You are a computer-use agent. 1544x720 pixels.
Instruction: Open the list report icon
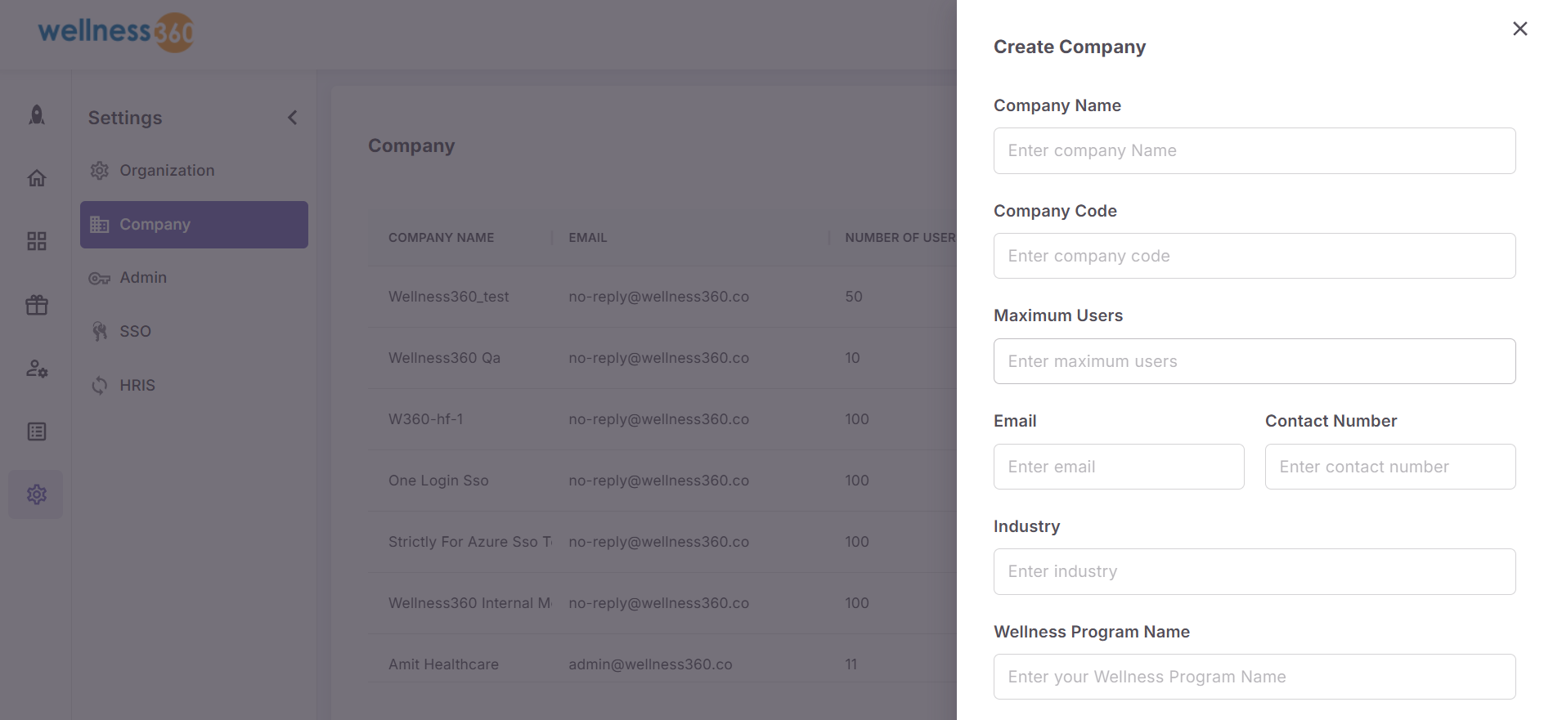click(x=37, y=432)
